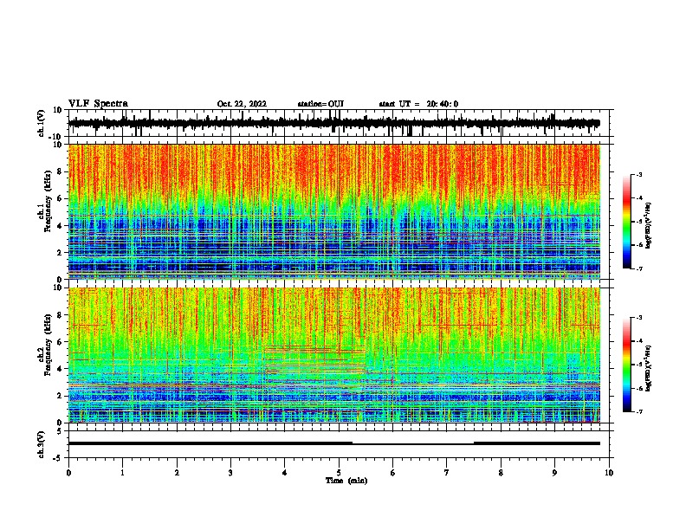Click the ch.1 spectrogram color scale bar
The image size is (686, 530).
pyautogui.click(x=627, y=221)
